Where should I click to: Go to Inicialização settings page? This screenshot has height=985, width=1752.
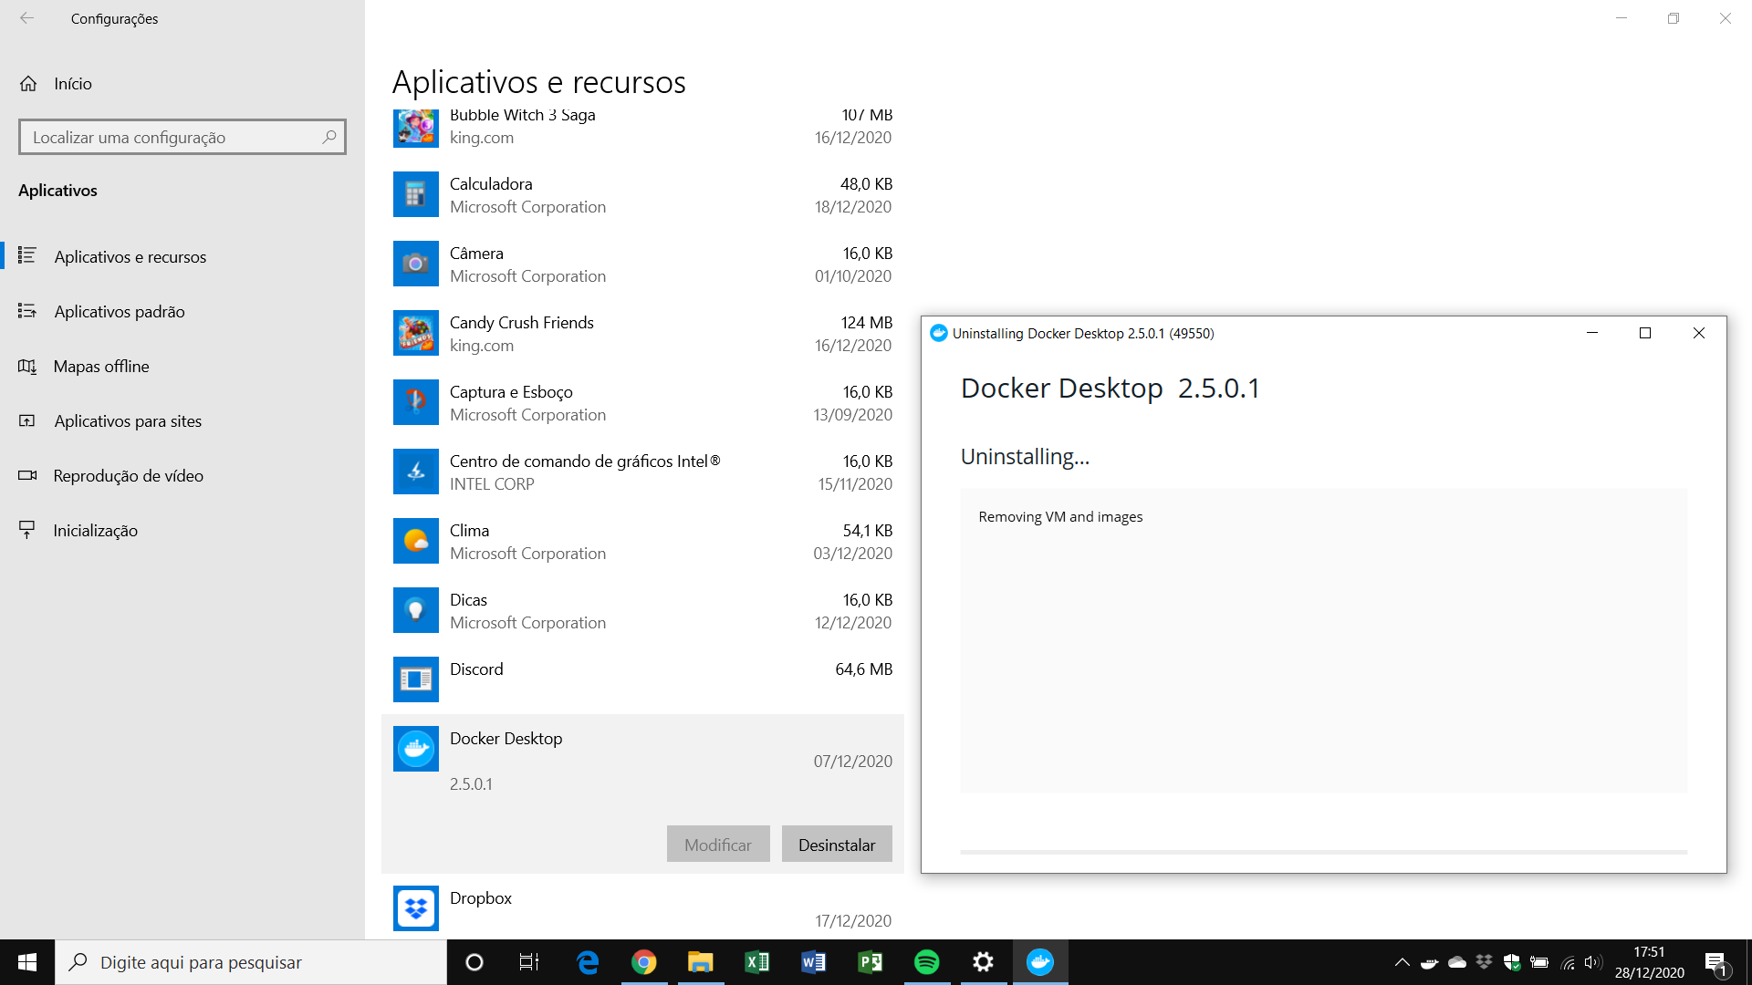pyautogui.click(x=95, y=531)
